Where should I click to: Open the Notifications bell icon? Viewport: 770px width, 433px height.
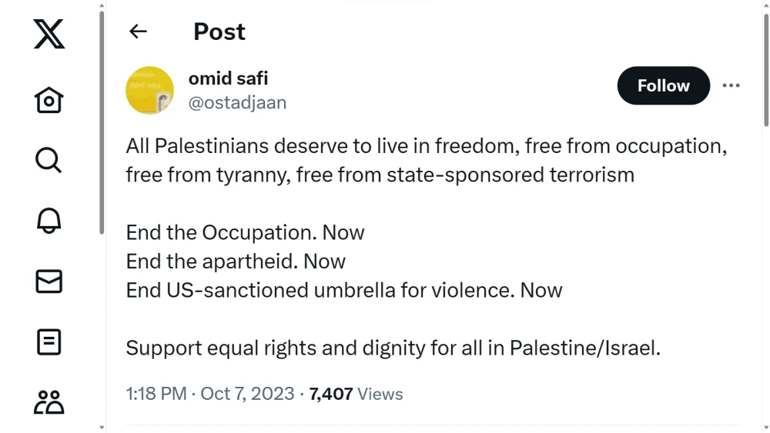49,221
